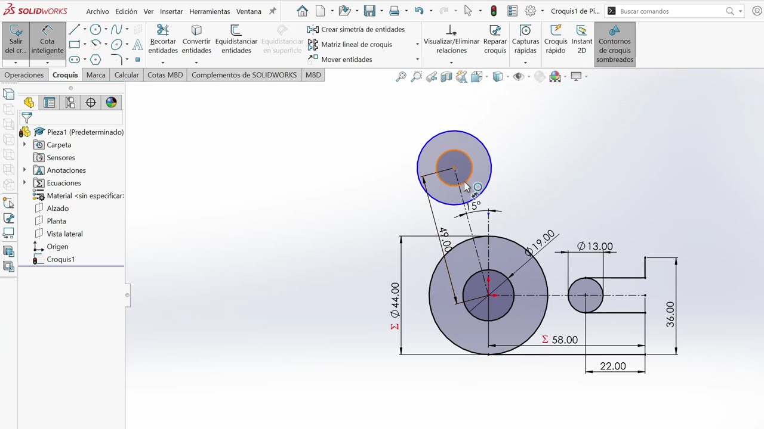Toggle Croquis rápido mode

(x=556, y=40)
